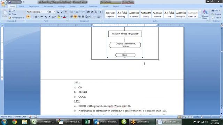Apply the Strong style

146,14
